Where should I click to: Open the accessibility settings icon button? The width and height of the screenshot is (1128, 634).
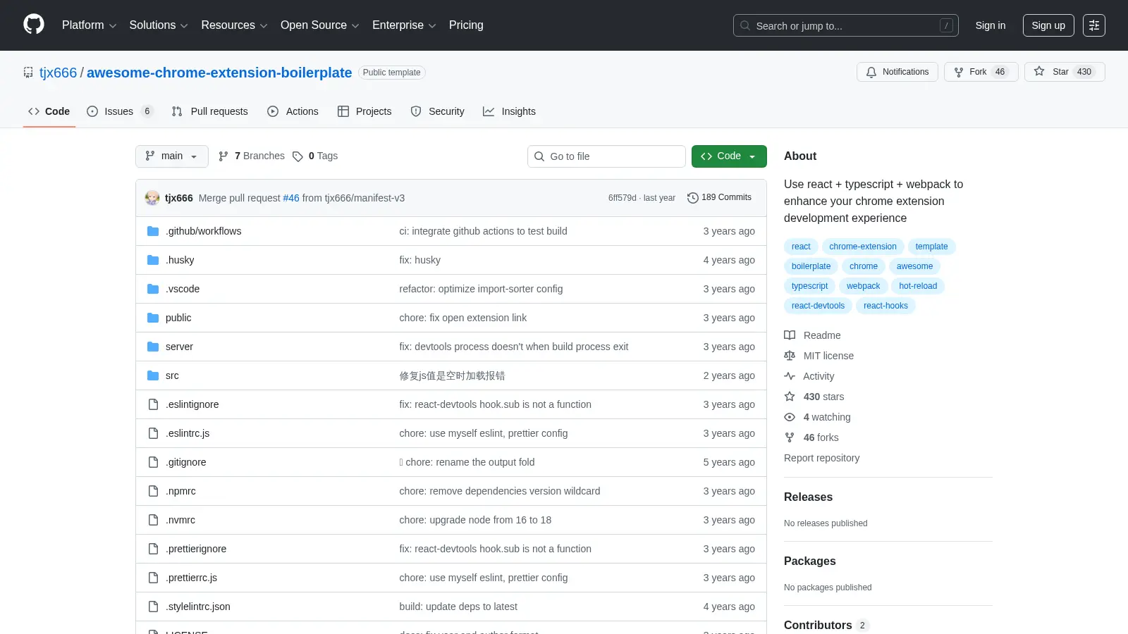tap(1094, 25)
